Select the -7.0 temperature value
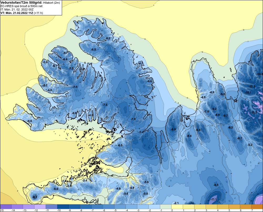Viewport: 263px width, 212px height. coord(206,111)
